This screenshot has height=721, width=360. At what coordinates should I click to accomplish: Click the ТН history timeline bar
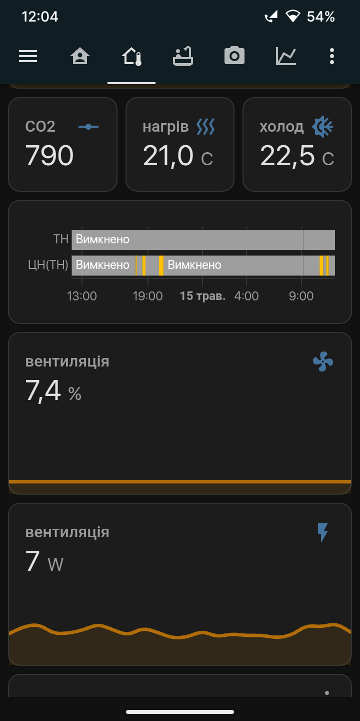[203, 240]
